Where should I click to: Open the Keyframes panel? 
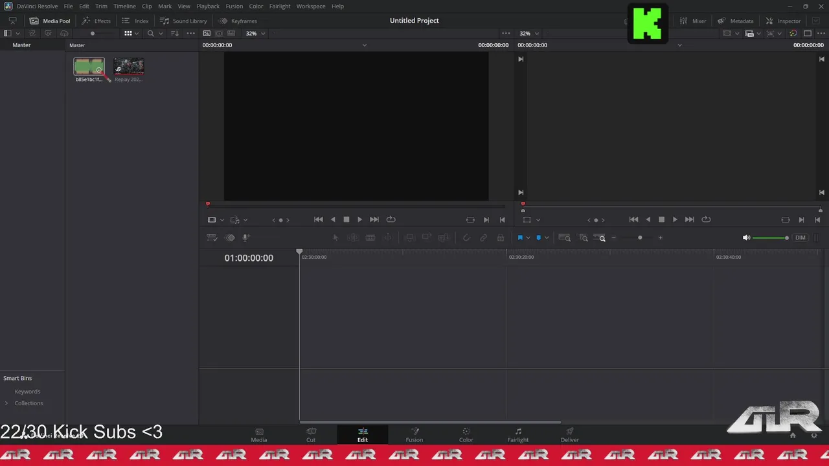(238, 21)
